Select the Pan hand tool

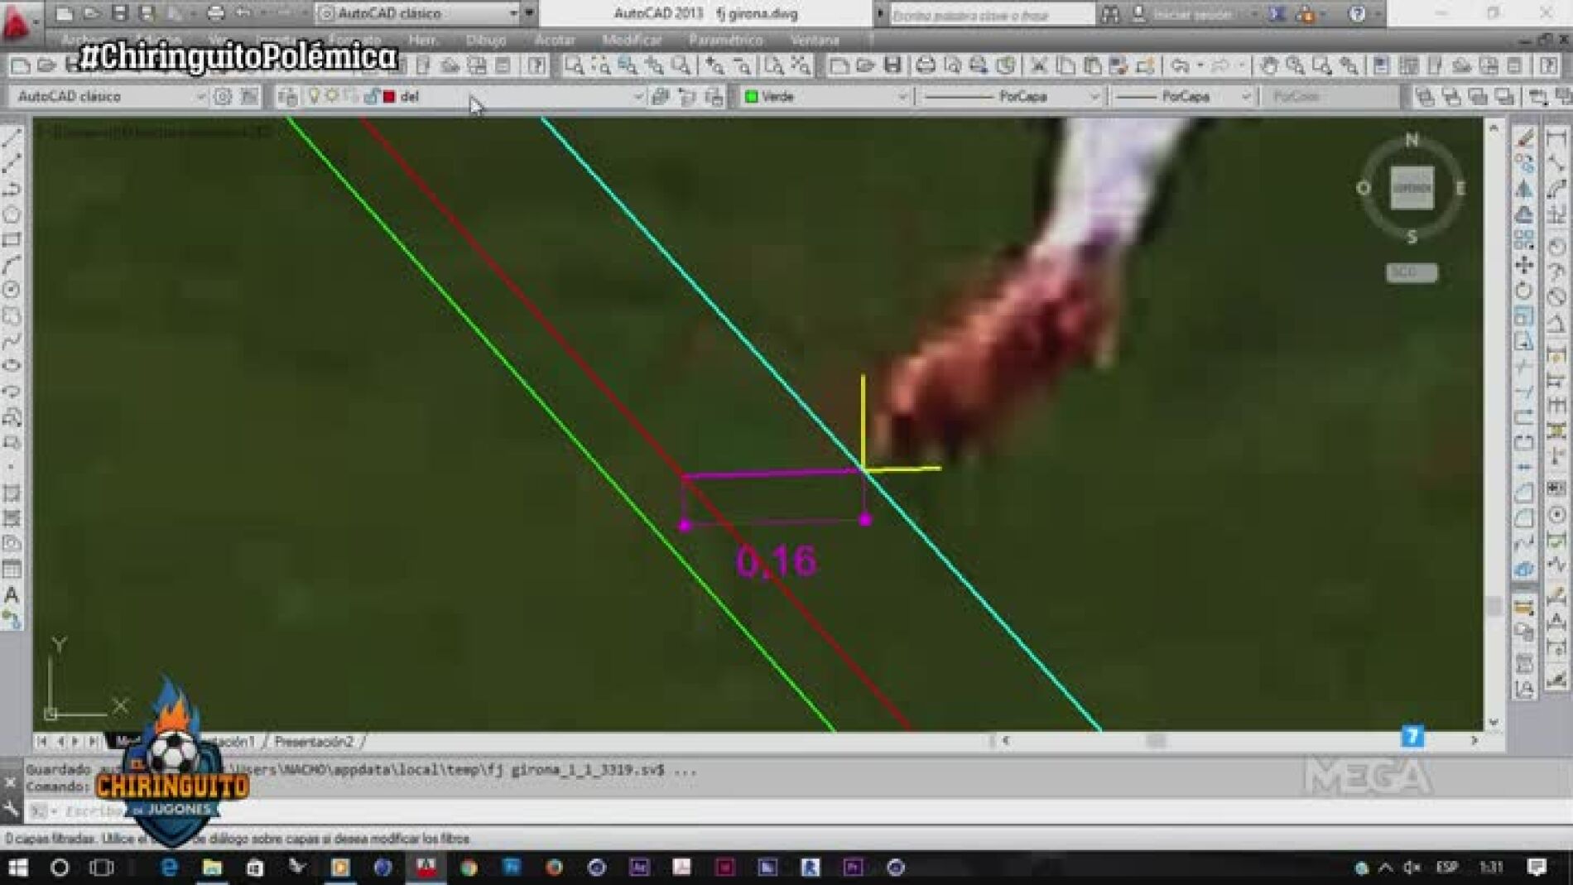click(1268, 65)
